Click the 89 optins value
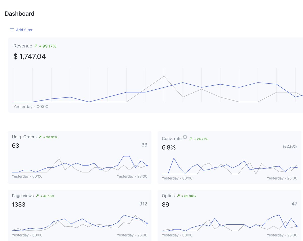Screen dimensions: 303x241 pos(165,204)
